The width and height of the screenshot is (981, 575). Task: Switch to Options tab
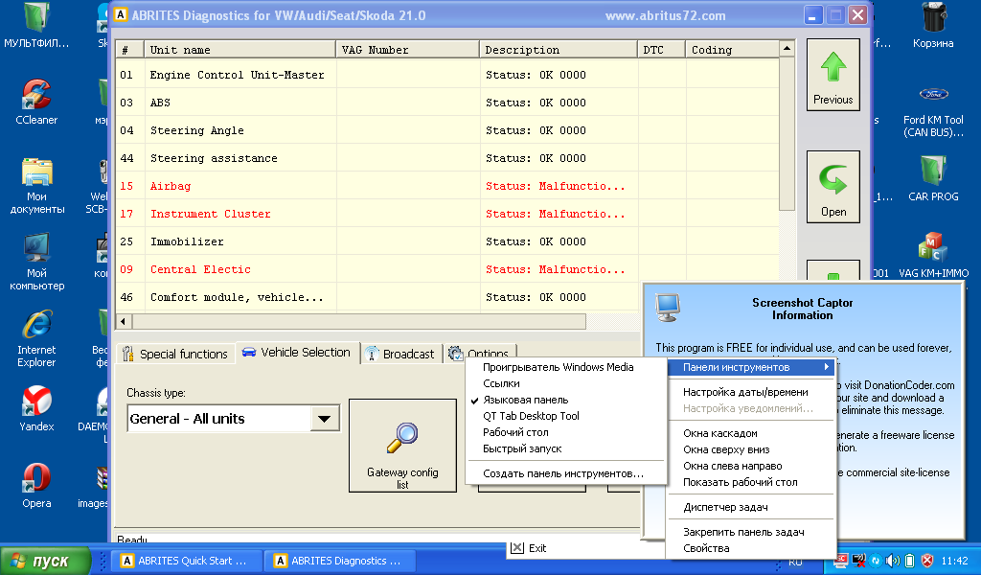(479, 354)
